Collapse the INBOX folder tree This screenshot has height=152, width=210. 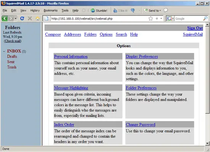click(4, 51)
